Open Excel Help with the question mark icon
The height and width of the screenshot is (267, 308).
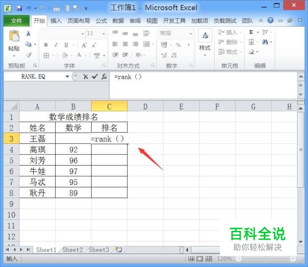click(x=271, y=20)
